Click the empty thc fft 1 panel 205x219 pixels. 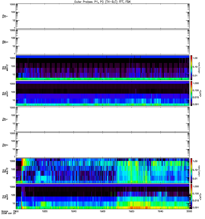(x=102, y=119)
